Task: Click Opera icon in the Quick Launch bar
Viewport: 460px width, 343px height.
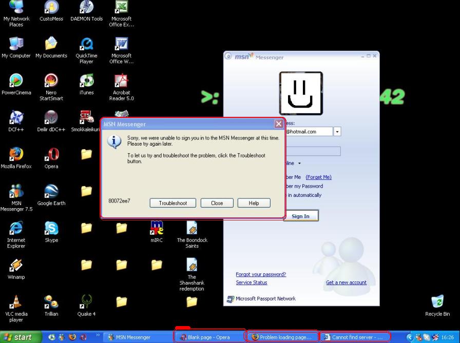Action: point(83,337)
